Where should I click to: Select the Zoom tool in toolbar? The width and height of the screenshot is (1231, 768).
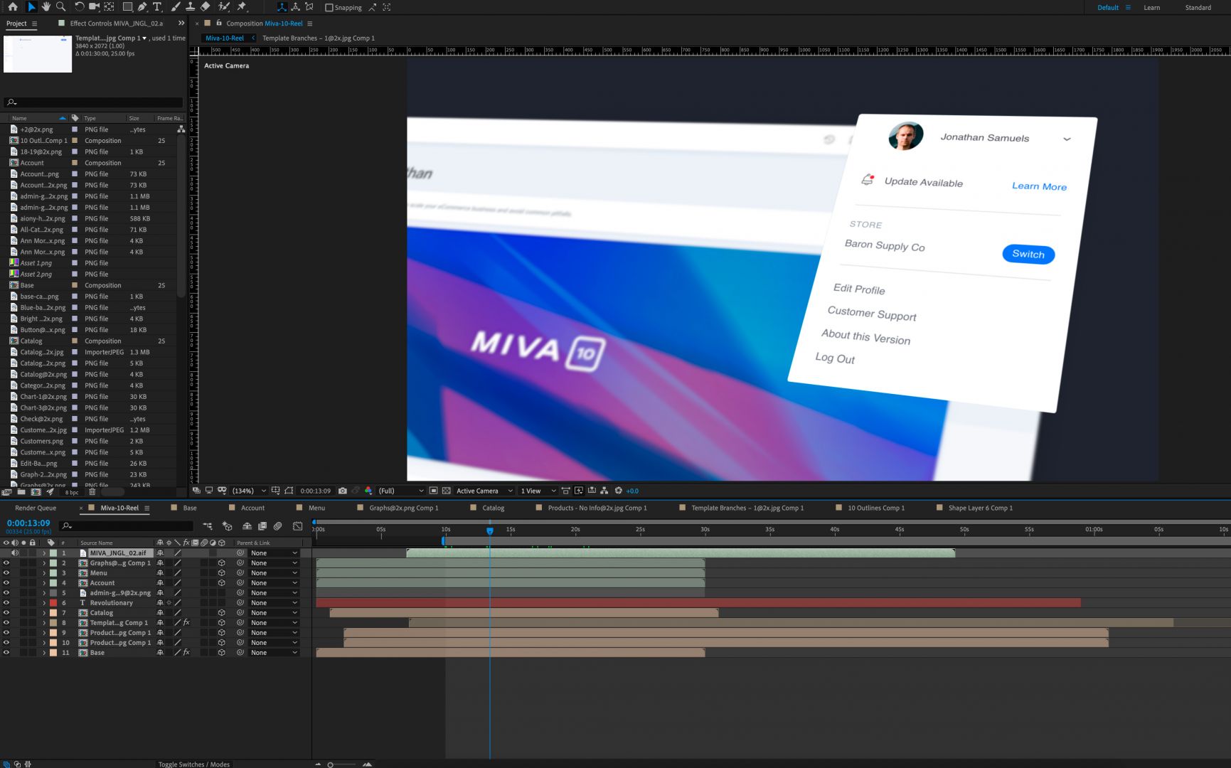pos(61,7)
